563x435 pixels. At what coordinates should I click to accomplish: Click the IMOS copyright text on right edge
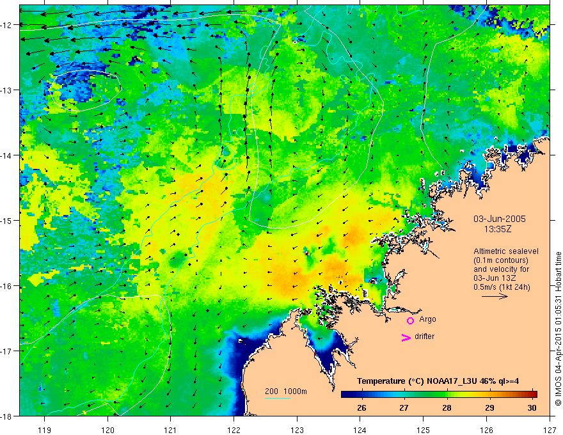(559, 329)
